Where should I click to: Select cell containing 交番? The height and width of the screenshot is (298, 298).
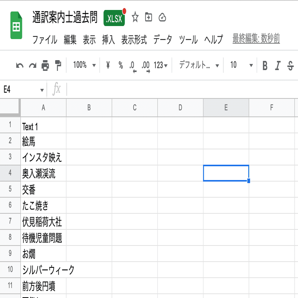43,189
